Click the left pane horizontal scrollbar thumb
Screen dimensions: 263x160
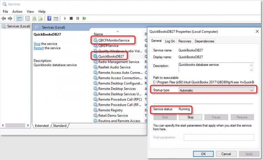[15, 126]
